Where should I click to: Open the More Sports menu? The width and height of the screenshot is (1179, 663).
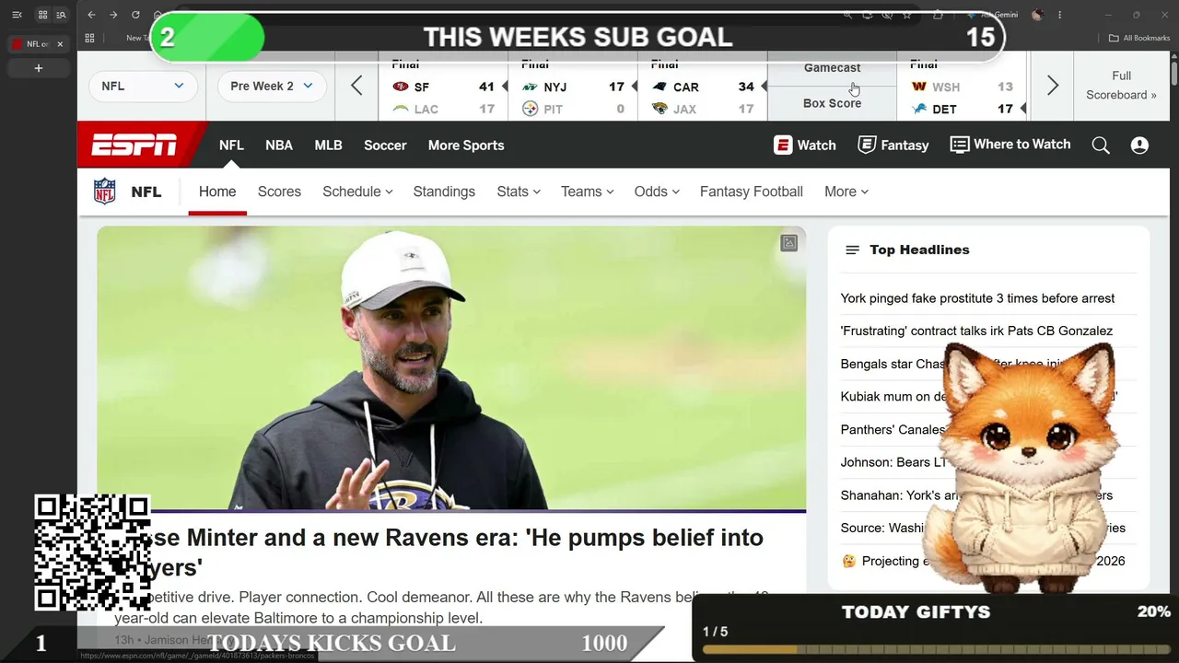tap(466, 145)
